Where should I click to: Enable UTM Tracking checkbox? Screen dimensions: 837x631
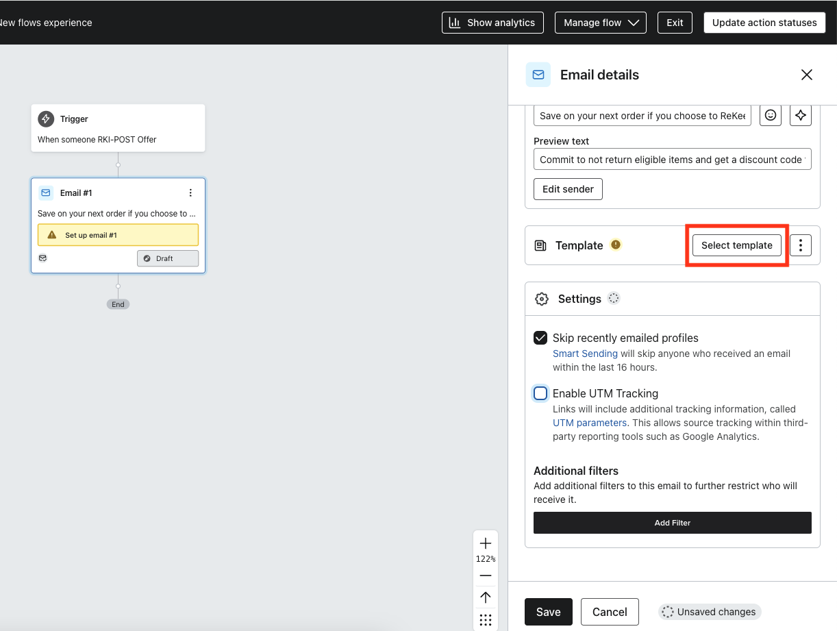(x=540, y=393)
